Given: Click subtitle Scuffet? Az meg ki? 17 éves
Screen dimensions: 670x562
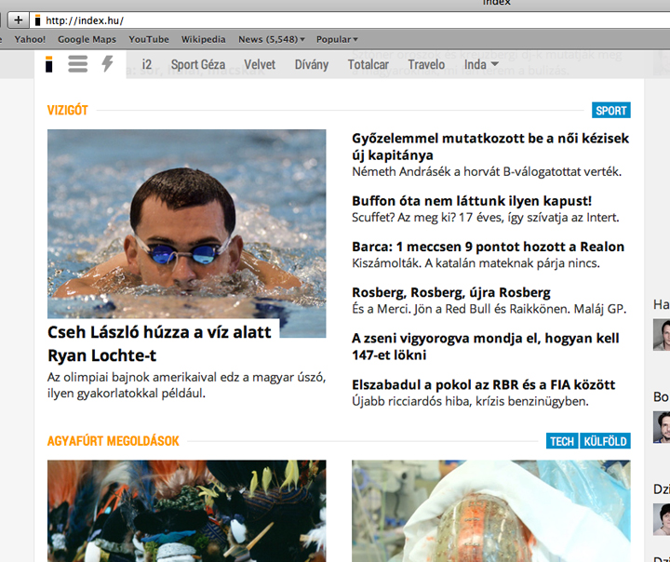Looking at the screenshot, I should click(485, 218).
